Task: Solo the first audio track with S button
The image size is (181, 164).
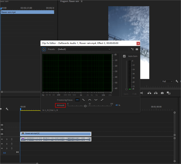Action: click(7, 139)
